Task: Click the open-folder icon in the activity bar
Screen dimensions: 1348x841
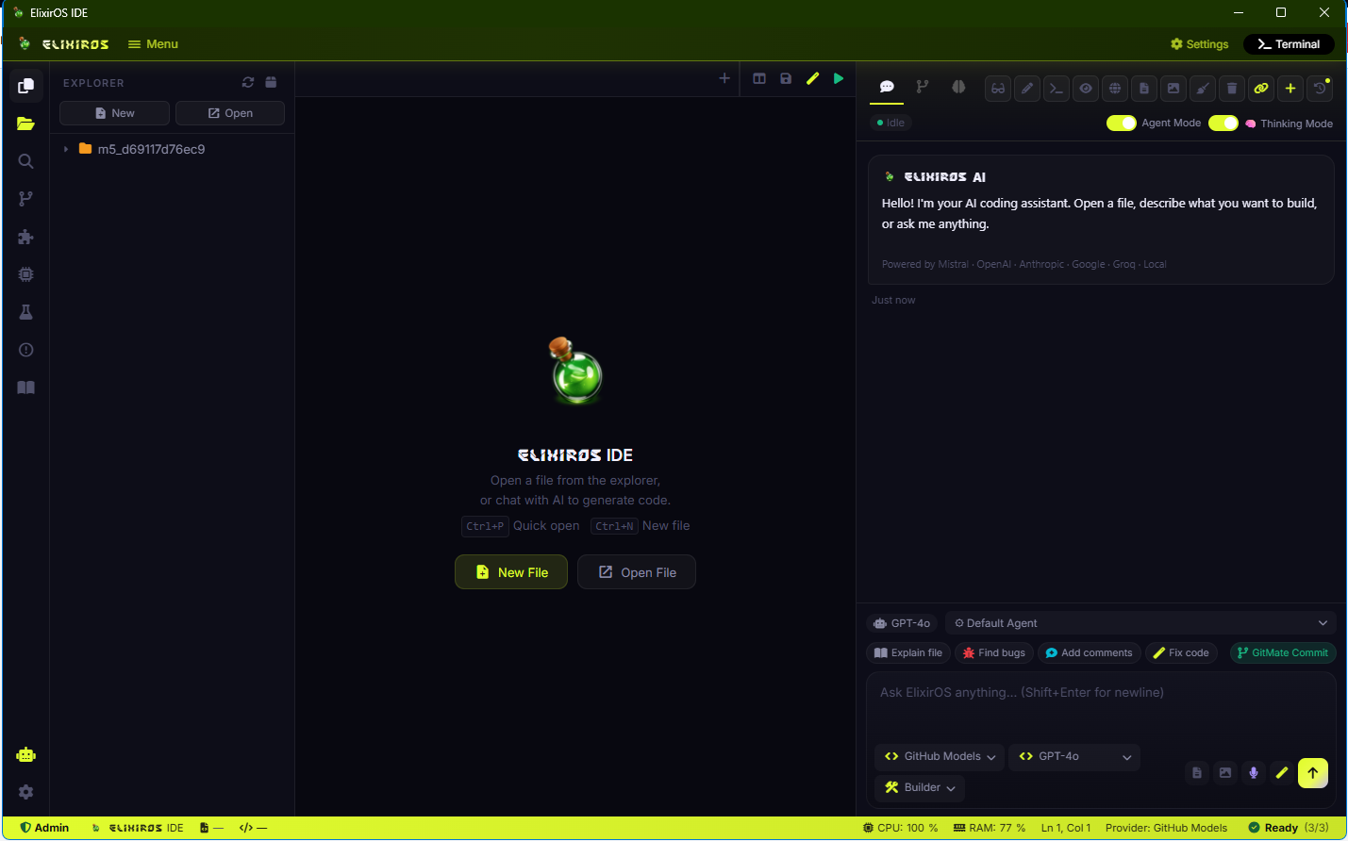Action: click(x=25, y=124)
